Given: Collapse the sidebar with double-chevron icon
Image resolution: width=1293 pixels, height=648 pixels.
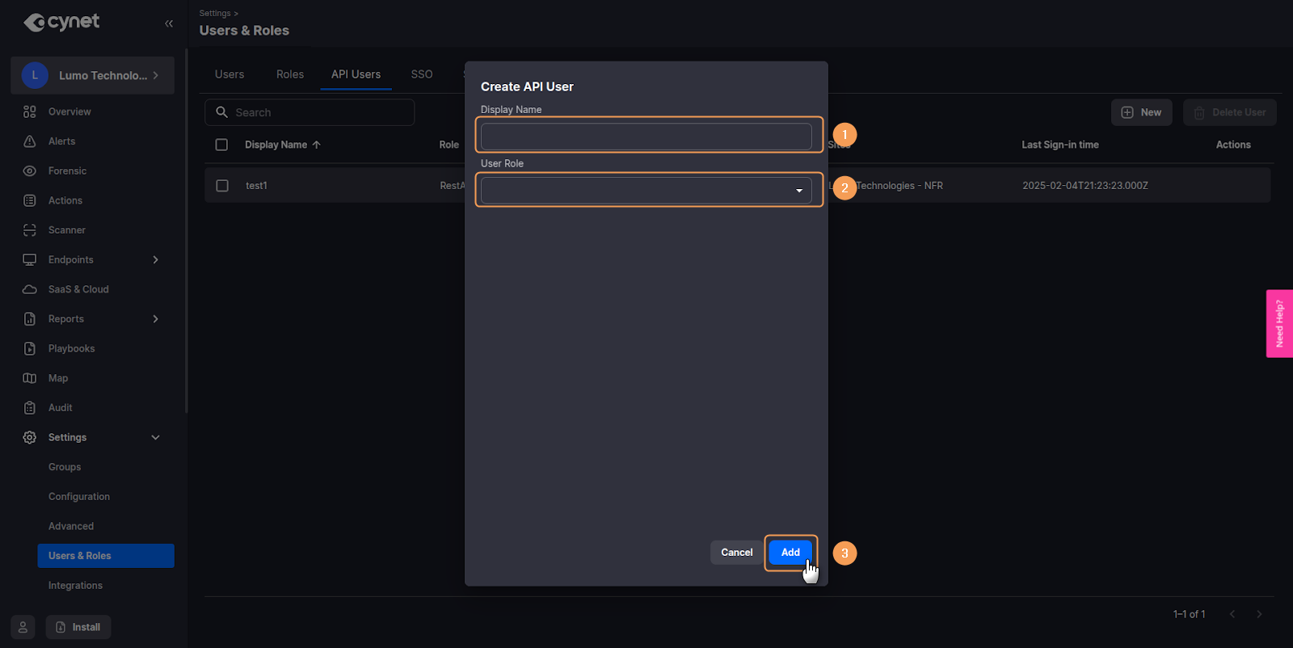Looking at the screenshot, I should 169,23.
